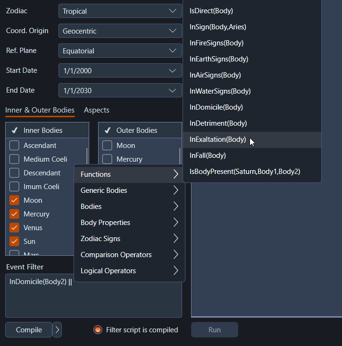Click the Start Date chevron arrow
This screenshot has height=346, width=342.
173,70
